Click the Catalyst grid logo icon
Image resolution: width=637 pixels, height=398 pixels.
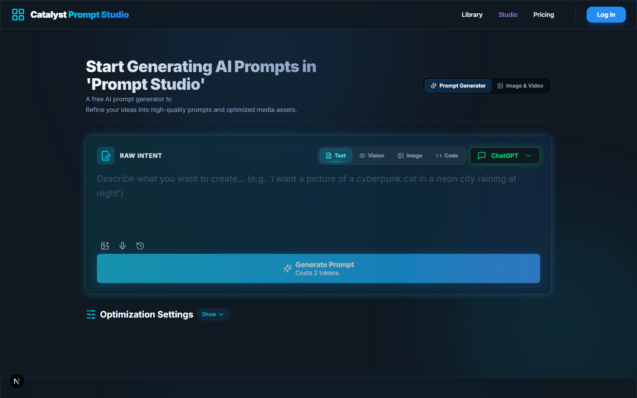pos(18,15)
